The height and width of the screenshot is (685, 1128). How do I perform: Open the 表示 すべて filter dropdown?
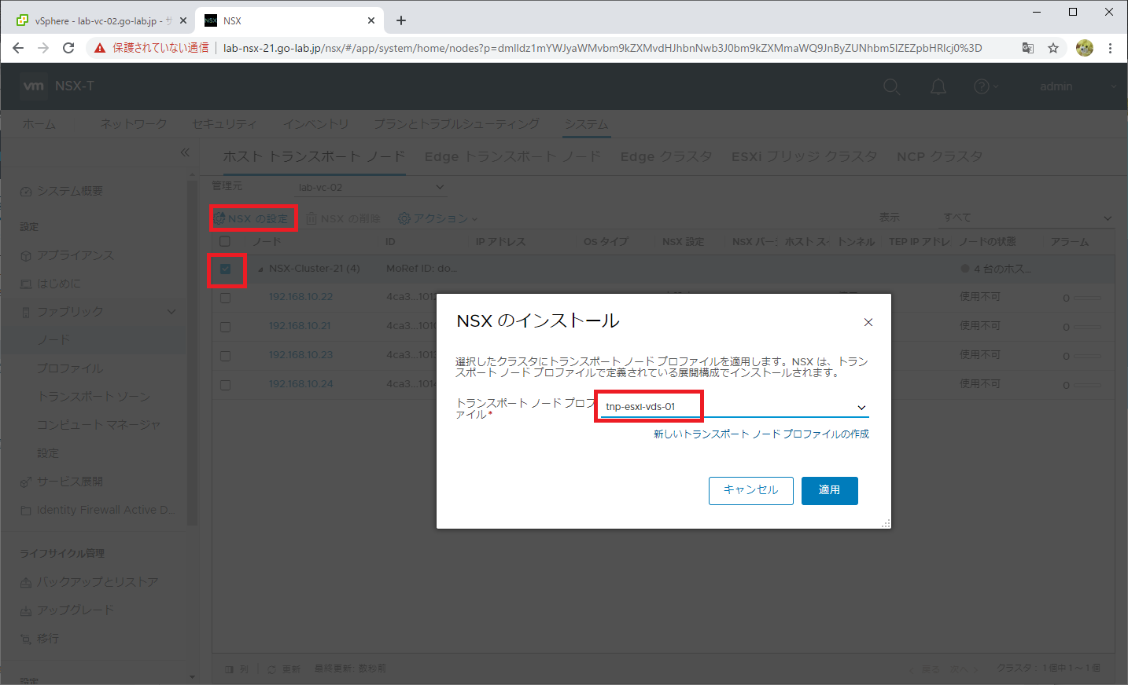[1027, 218]
